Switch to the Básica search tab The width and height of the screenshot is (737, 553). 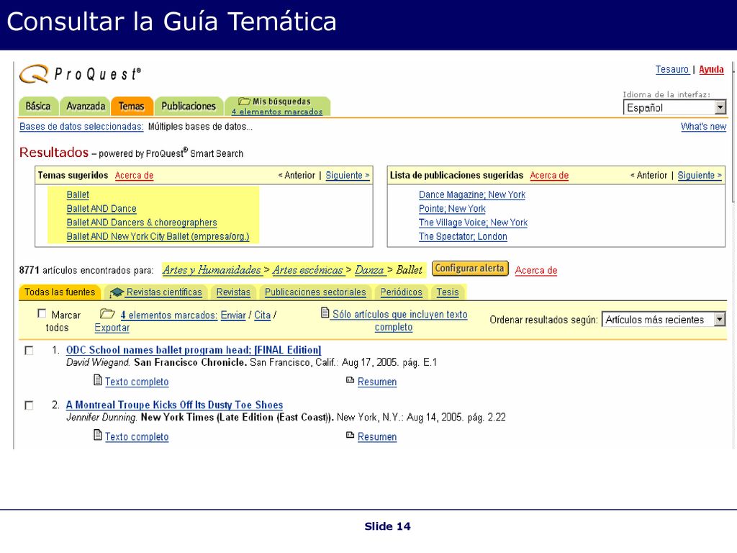tap(38, 107)
